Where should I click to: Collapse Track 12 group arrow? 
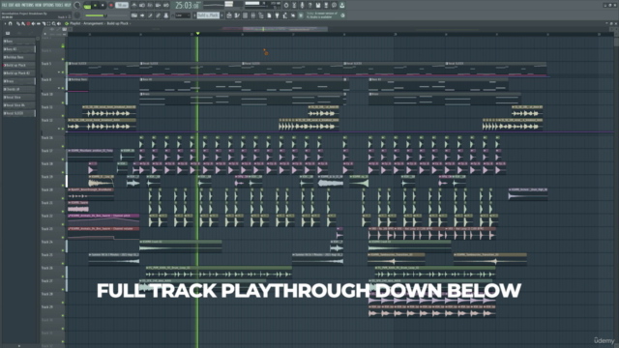(x=59, y=129)
